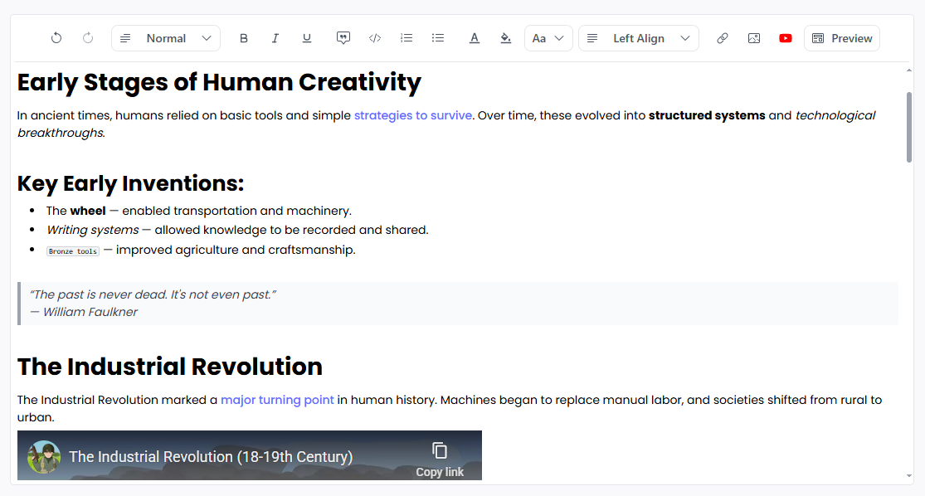This screenshot has width=925, height=496.
Task: Undo the last edit
Action: point(56,37)
